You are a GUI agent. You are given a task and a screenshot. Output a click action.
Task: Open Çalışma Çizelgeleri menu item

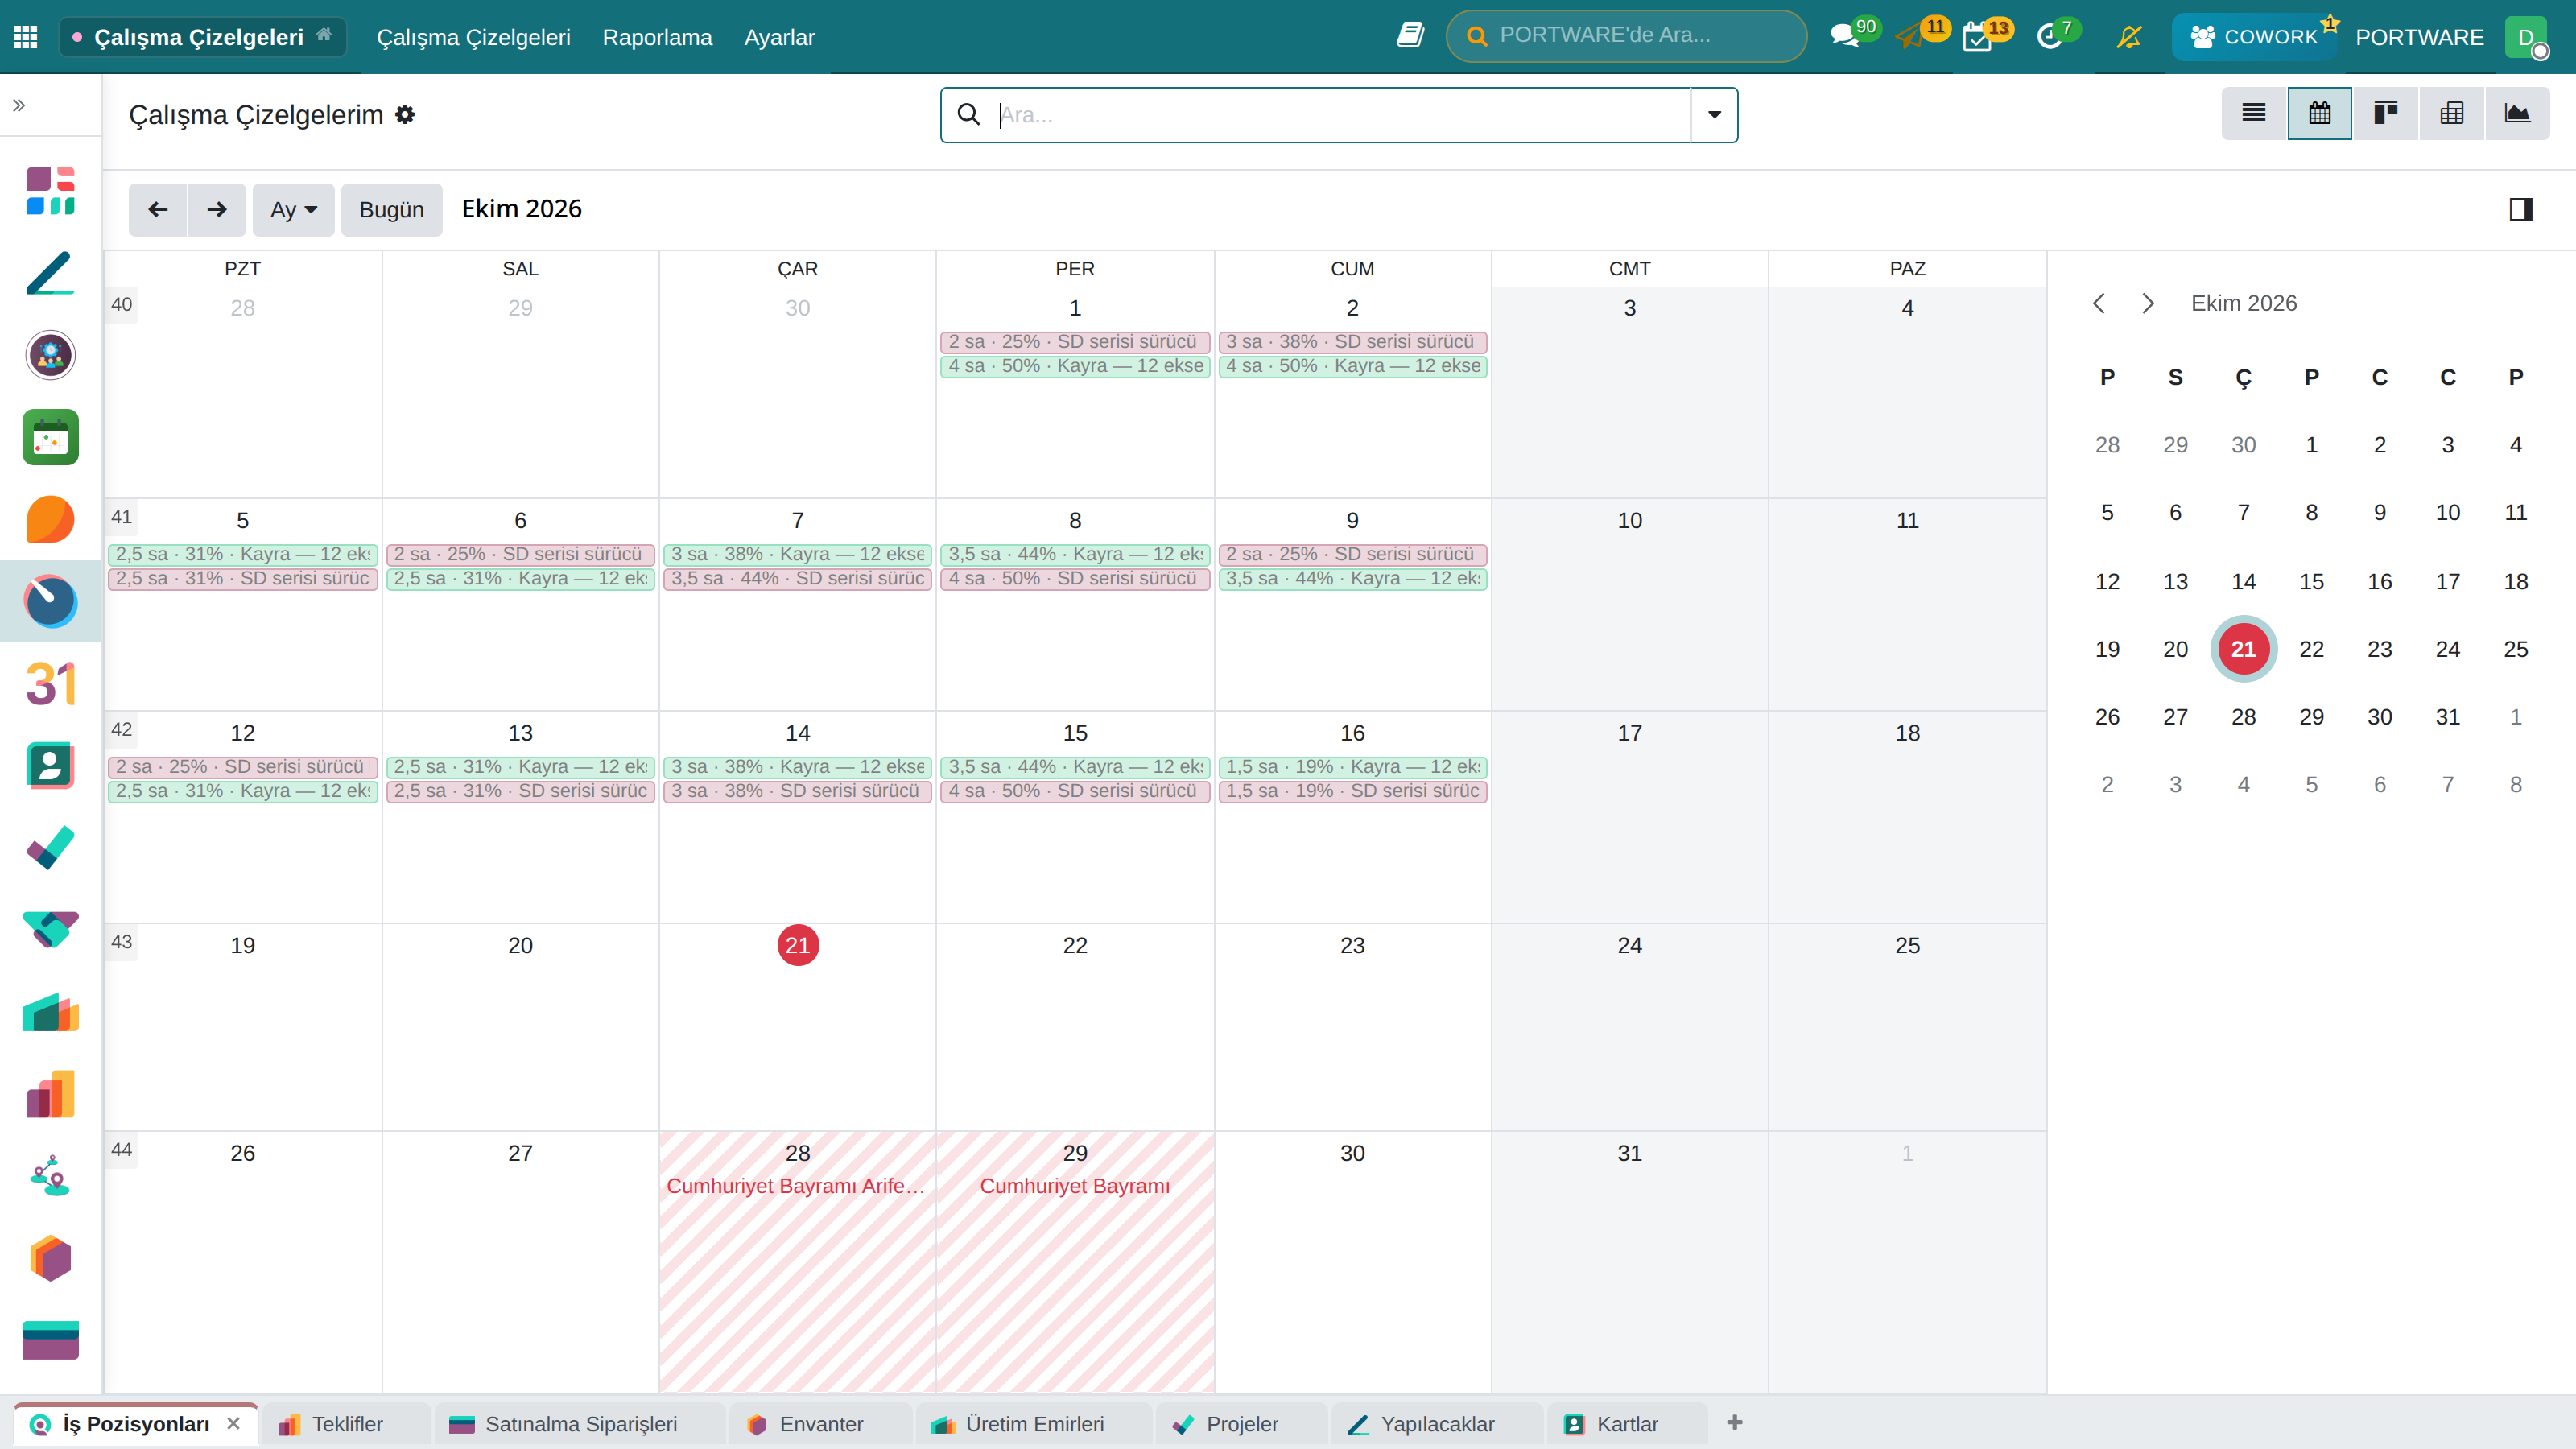473,37
